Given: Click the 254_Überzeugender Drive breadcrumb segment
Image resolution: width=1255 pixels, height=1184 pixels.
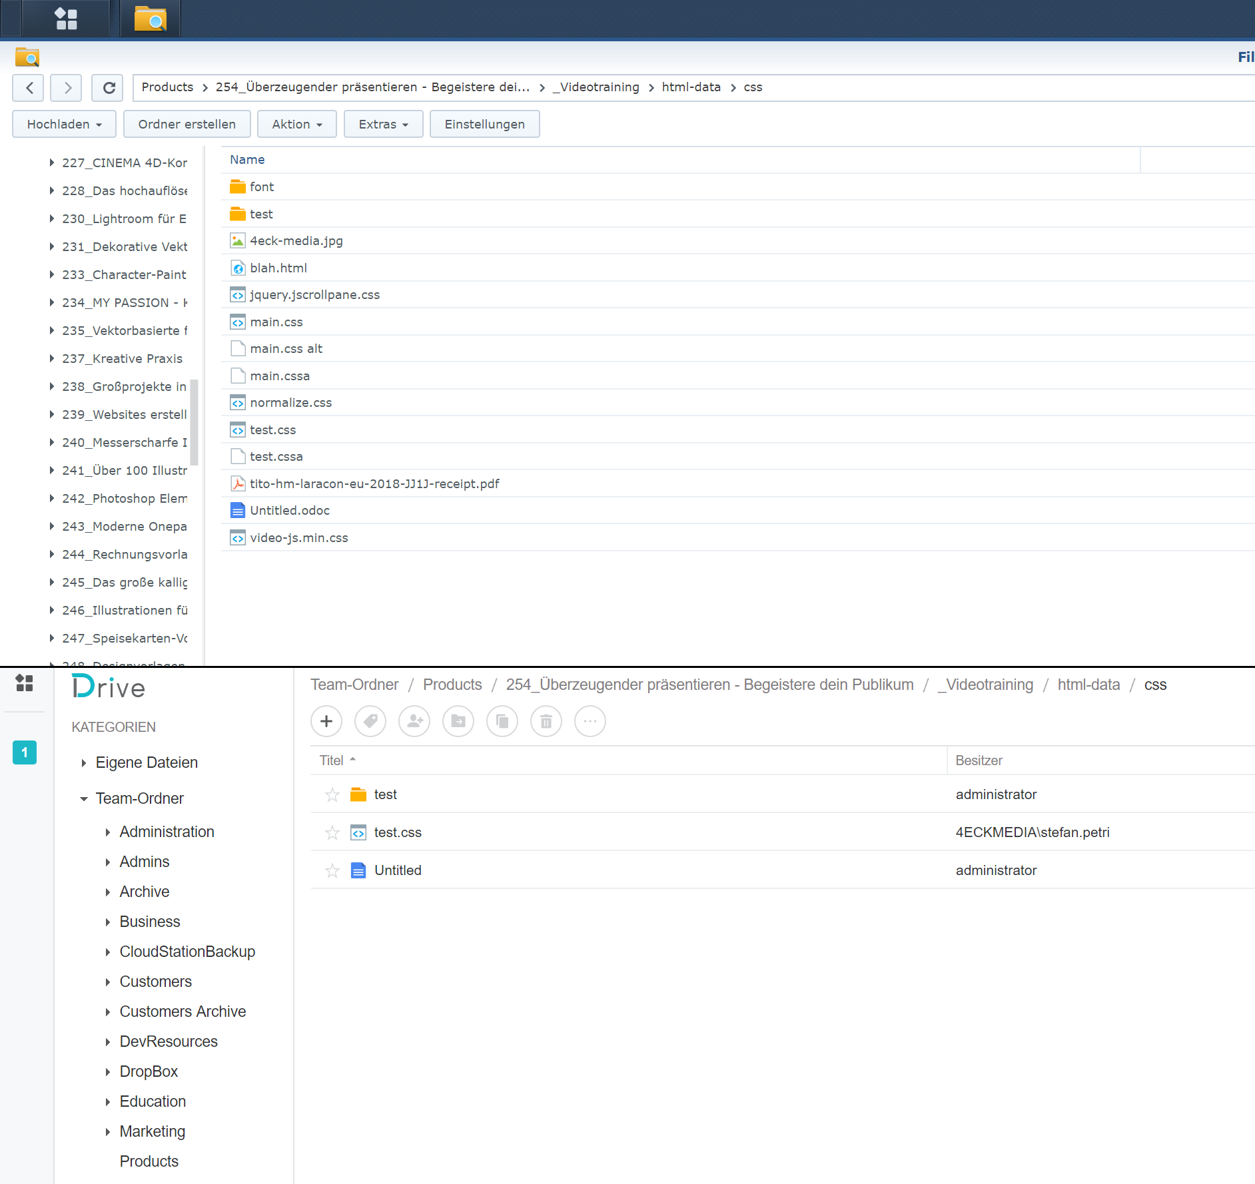Looking at the screenshot, I should 709,685.
